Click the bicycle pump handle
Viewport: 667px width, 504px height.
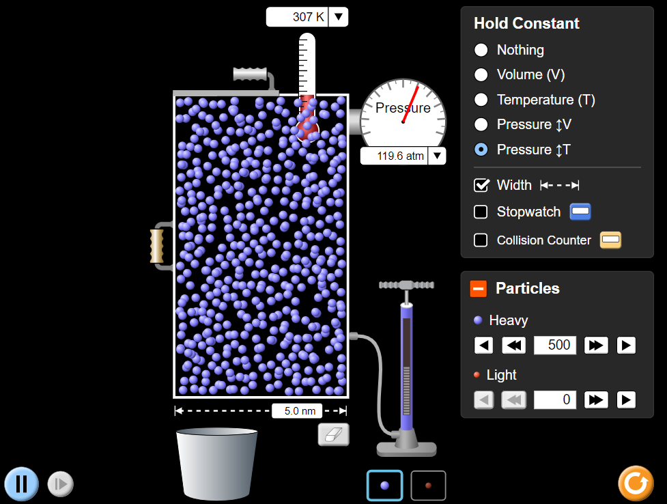tap(407, 285)
